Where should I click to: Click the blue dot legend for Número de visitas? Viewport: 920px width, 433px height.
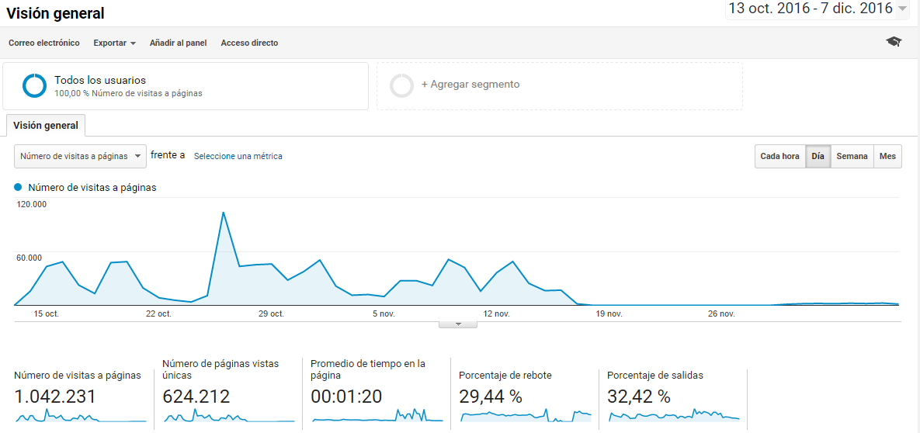(18, 187)
